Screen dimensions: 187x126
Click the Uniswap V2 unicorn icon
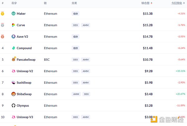pyautogui.click(x=13, y=71)
